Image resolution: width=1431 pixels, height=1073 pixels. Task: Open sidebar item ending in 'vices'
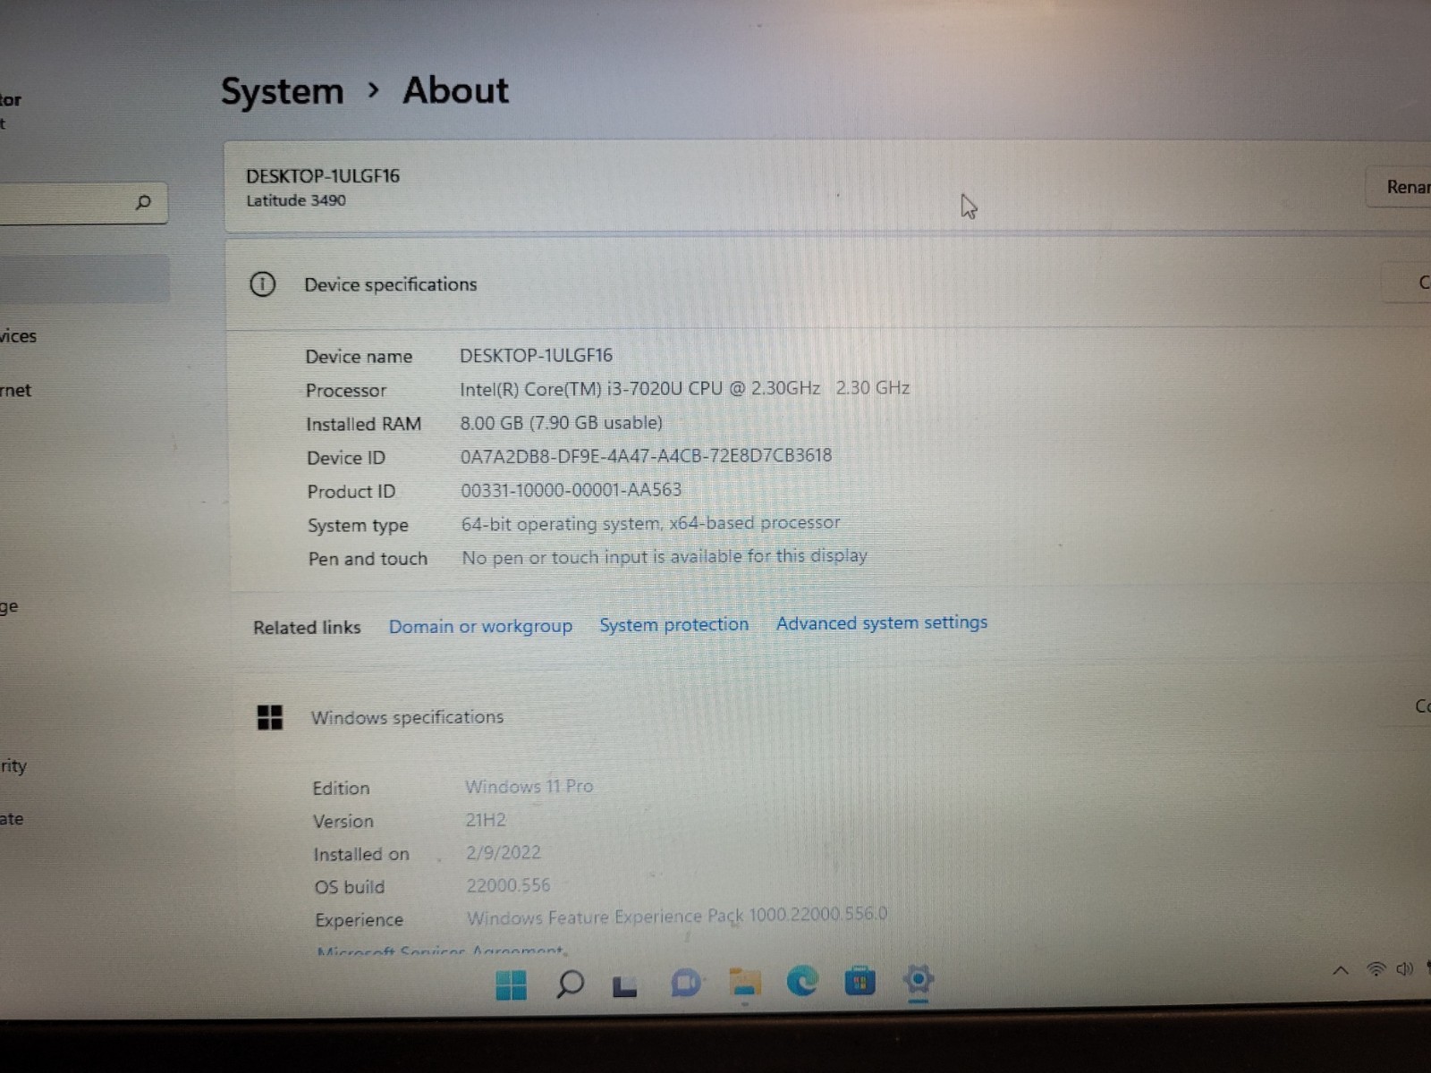(19, 336)
